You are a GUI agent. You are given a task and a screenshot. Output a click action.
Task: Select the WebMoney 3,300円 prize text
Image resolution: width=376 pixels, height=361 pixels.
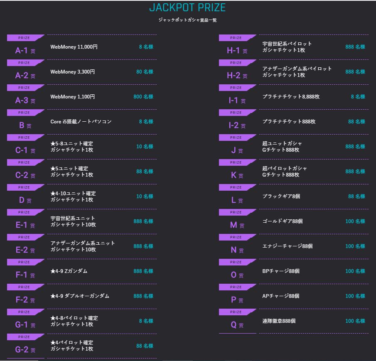point(73,72)
